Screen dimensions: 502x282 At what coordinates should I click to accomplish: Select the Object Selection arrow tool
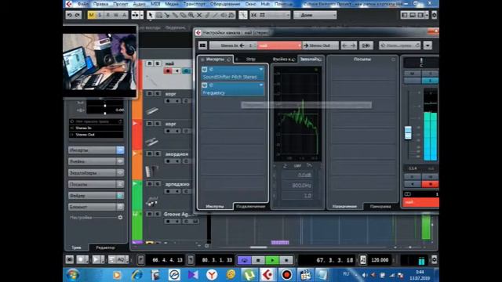151,15
